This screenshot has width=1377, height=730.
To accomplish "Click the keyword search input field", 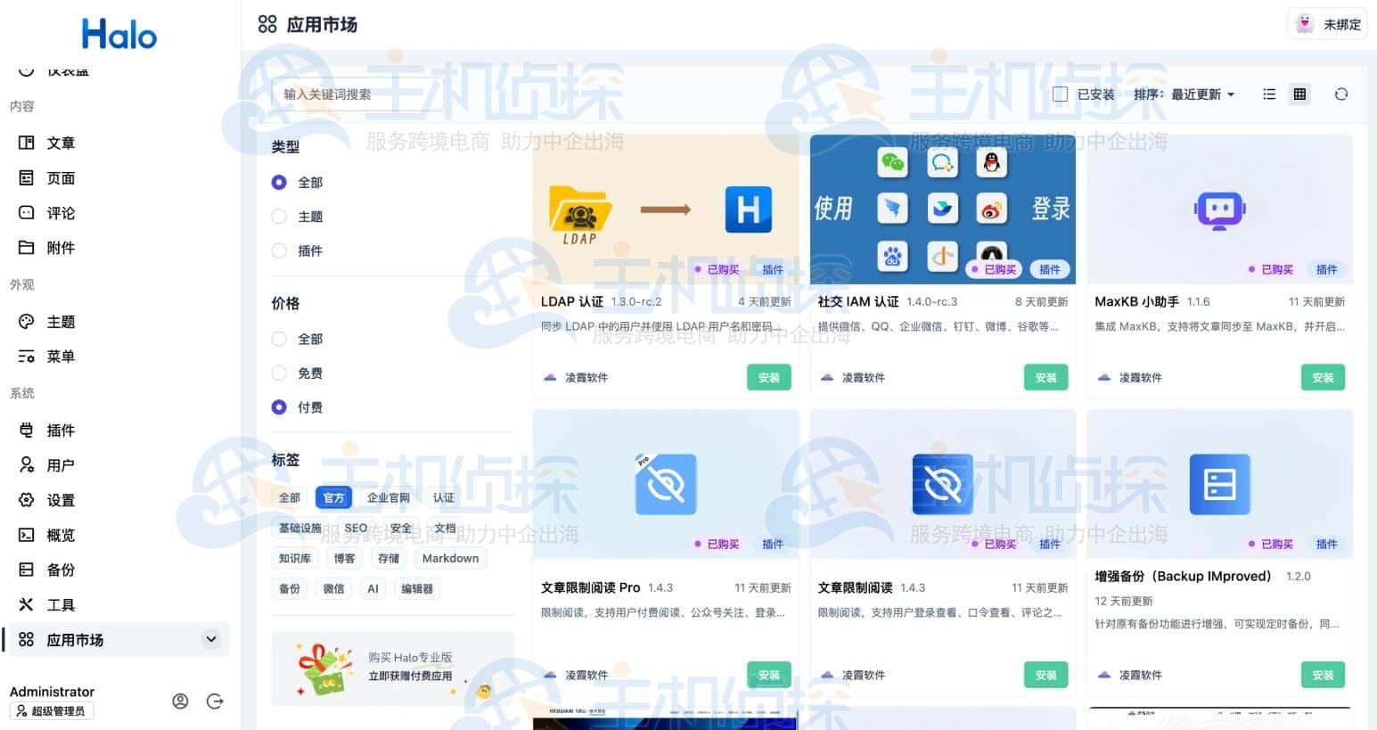I will pyautogui.click(x=357, y=94).
